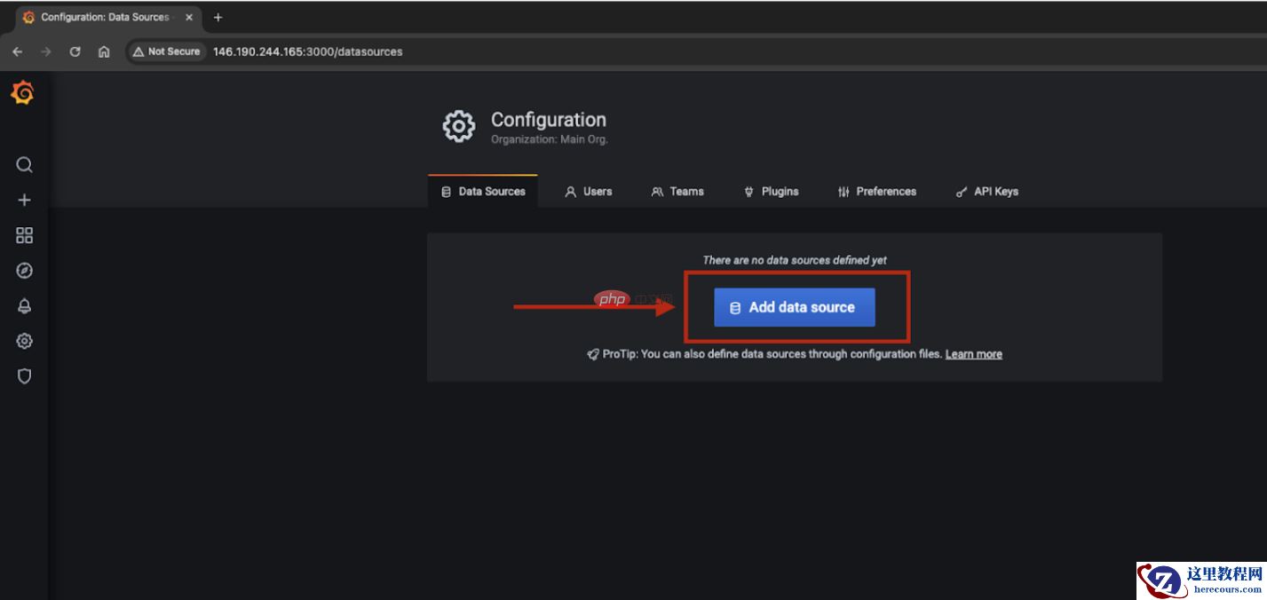
Task: Switch to the Teams tab
Action: click(x=677, y=191)
